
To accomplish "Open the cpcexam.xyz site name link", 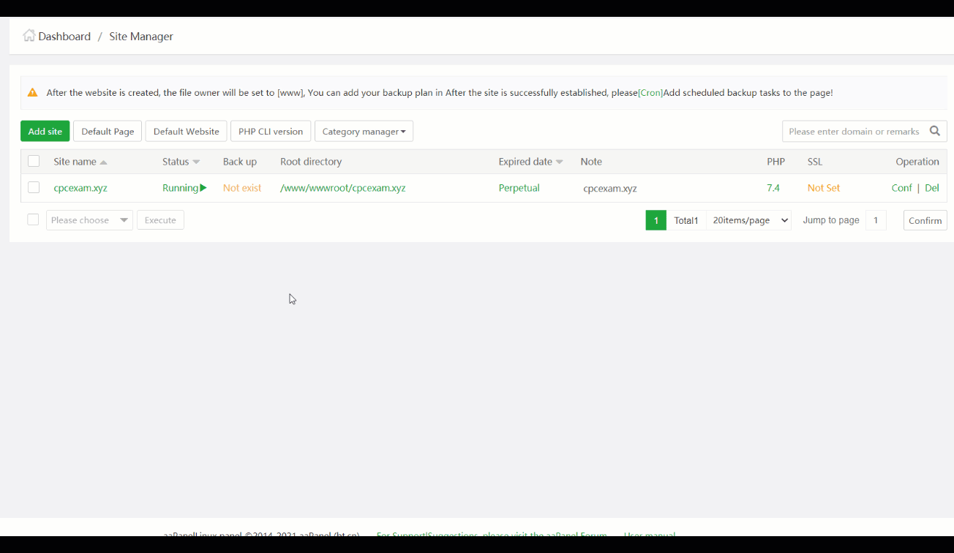I will (80, 188).
